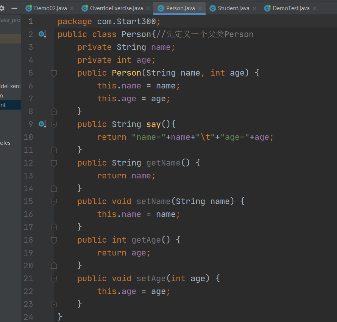Image resolution: width=337 pixels, height=322 pixels.
Task: Click fold end marker at line 20
Action: (54, 266)
